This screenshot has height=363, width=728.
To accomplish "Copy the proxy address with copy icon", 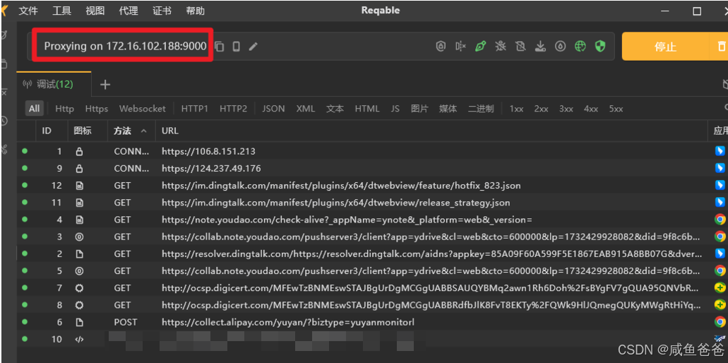I will pyautogui.click(x=220, y=47).
